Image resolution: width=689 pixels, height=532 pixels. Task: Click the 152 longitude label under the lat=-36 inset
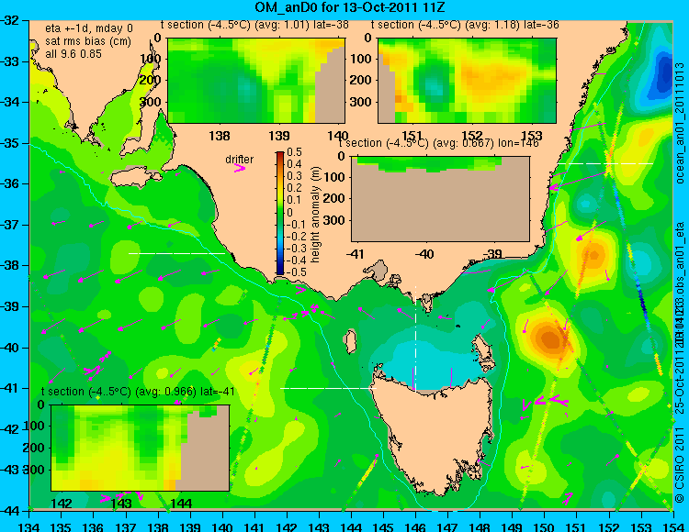click(472, 136)
